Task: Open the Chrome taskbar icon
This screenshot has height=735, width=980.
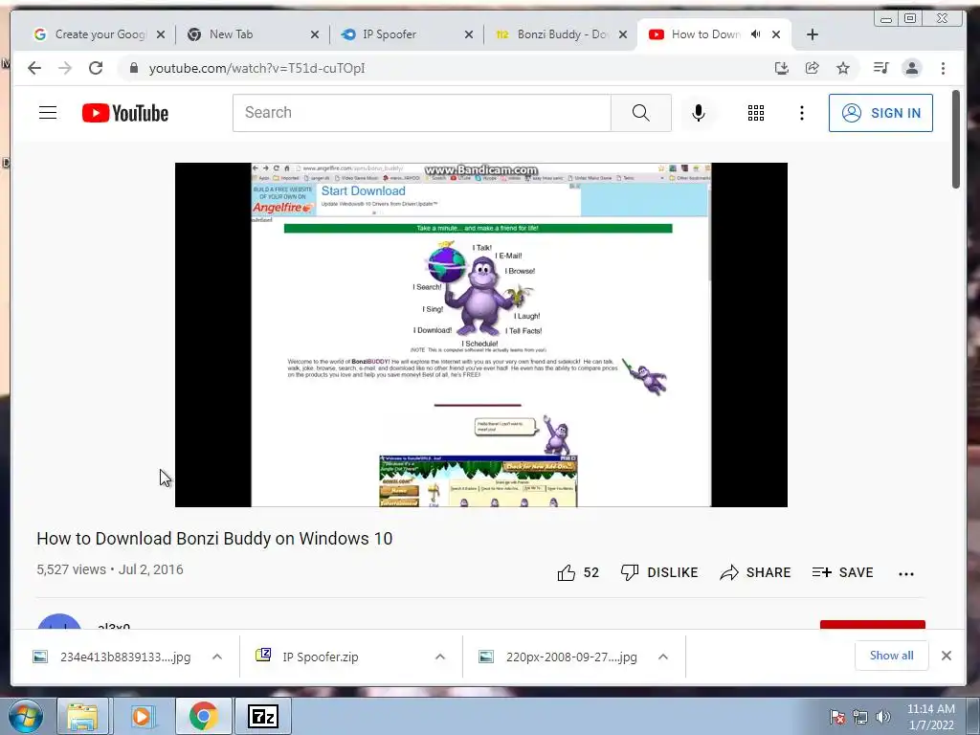Action: [203, 716]
